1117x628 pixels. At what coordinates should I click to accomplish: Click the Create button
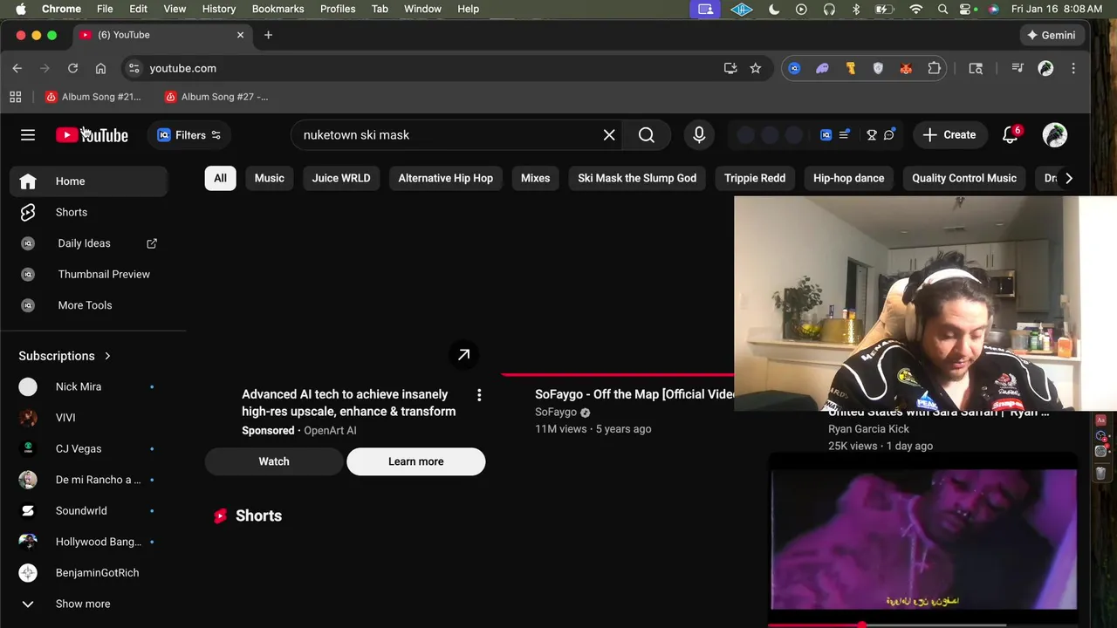pos(949,135)
